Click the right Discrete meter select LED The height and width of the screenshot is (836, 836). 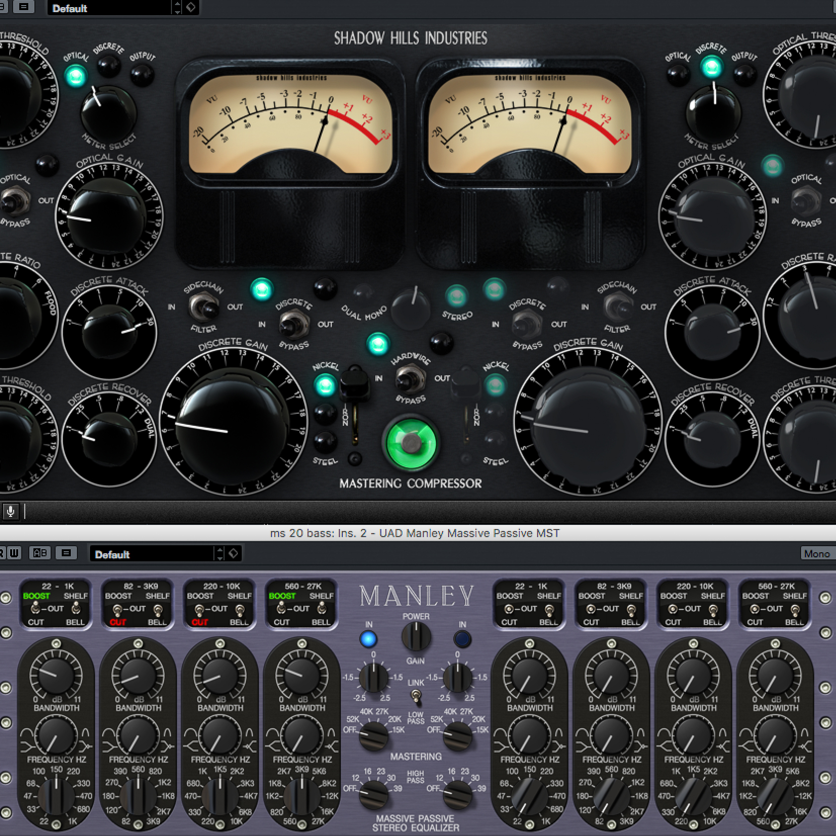712,66
